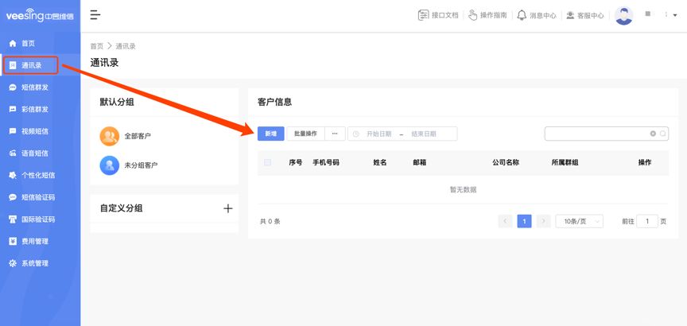
Task: Add a custom group with plus icon
Action: (228, 208)
